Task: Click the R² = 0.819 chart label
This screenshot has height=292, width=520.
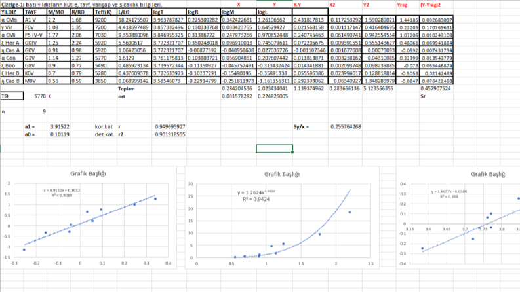Action: [x=449, y=196]
